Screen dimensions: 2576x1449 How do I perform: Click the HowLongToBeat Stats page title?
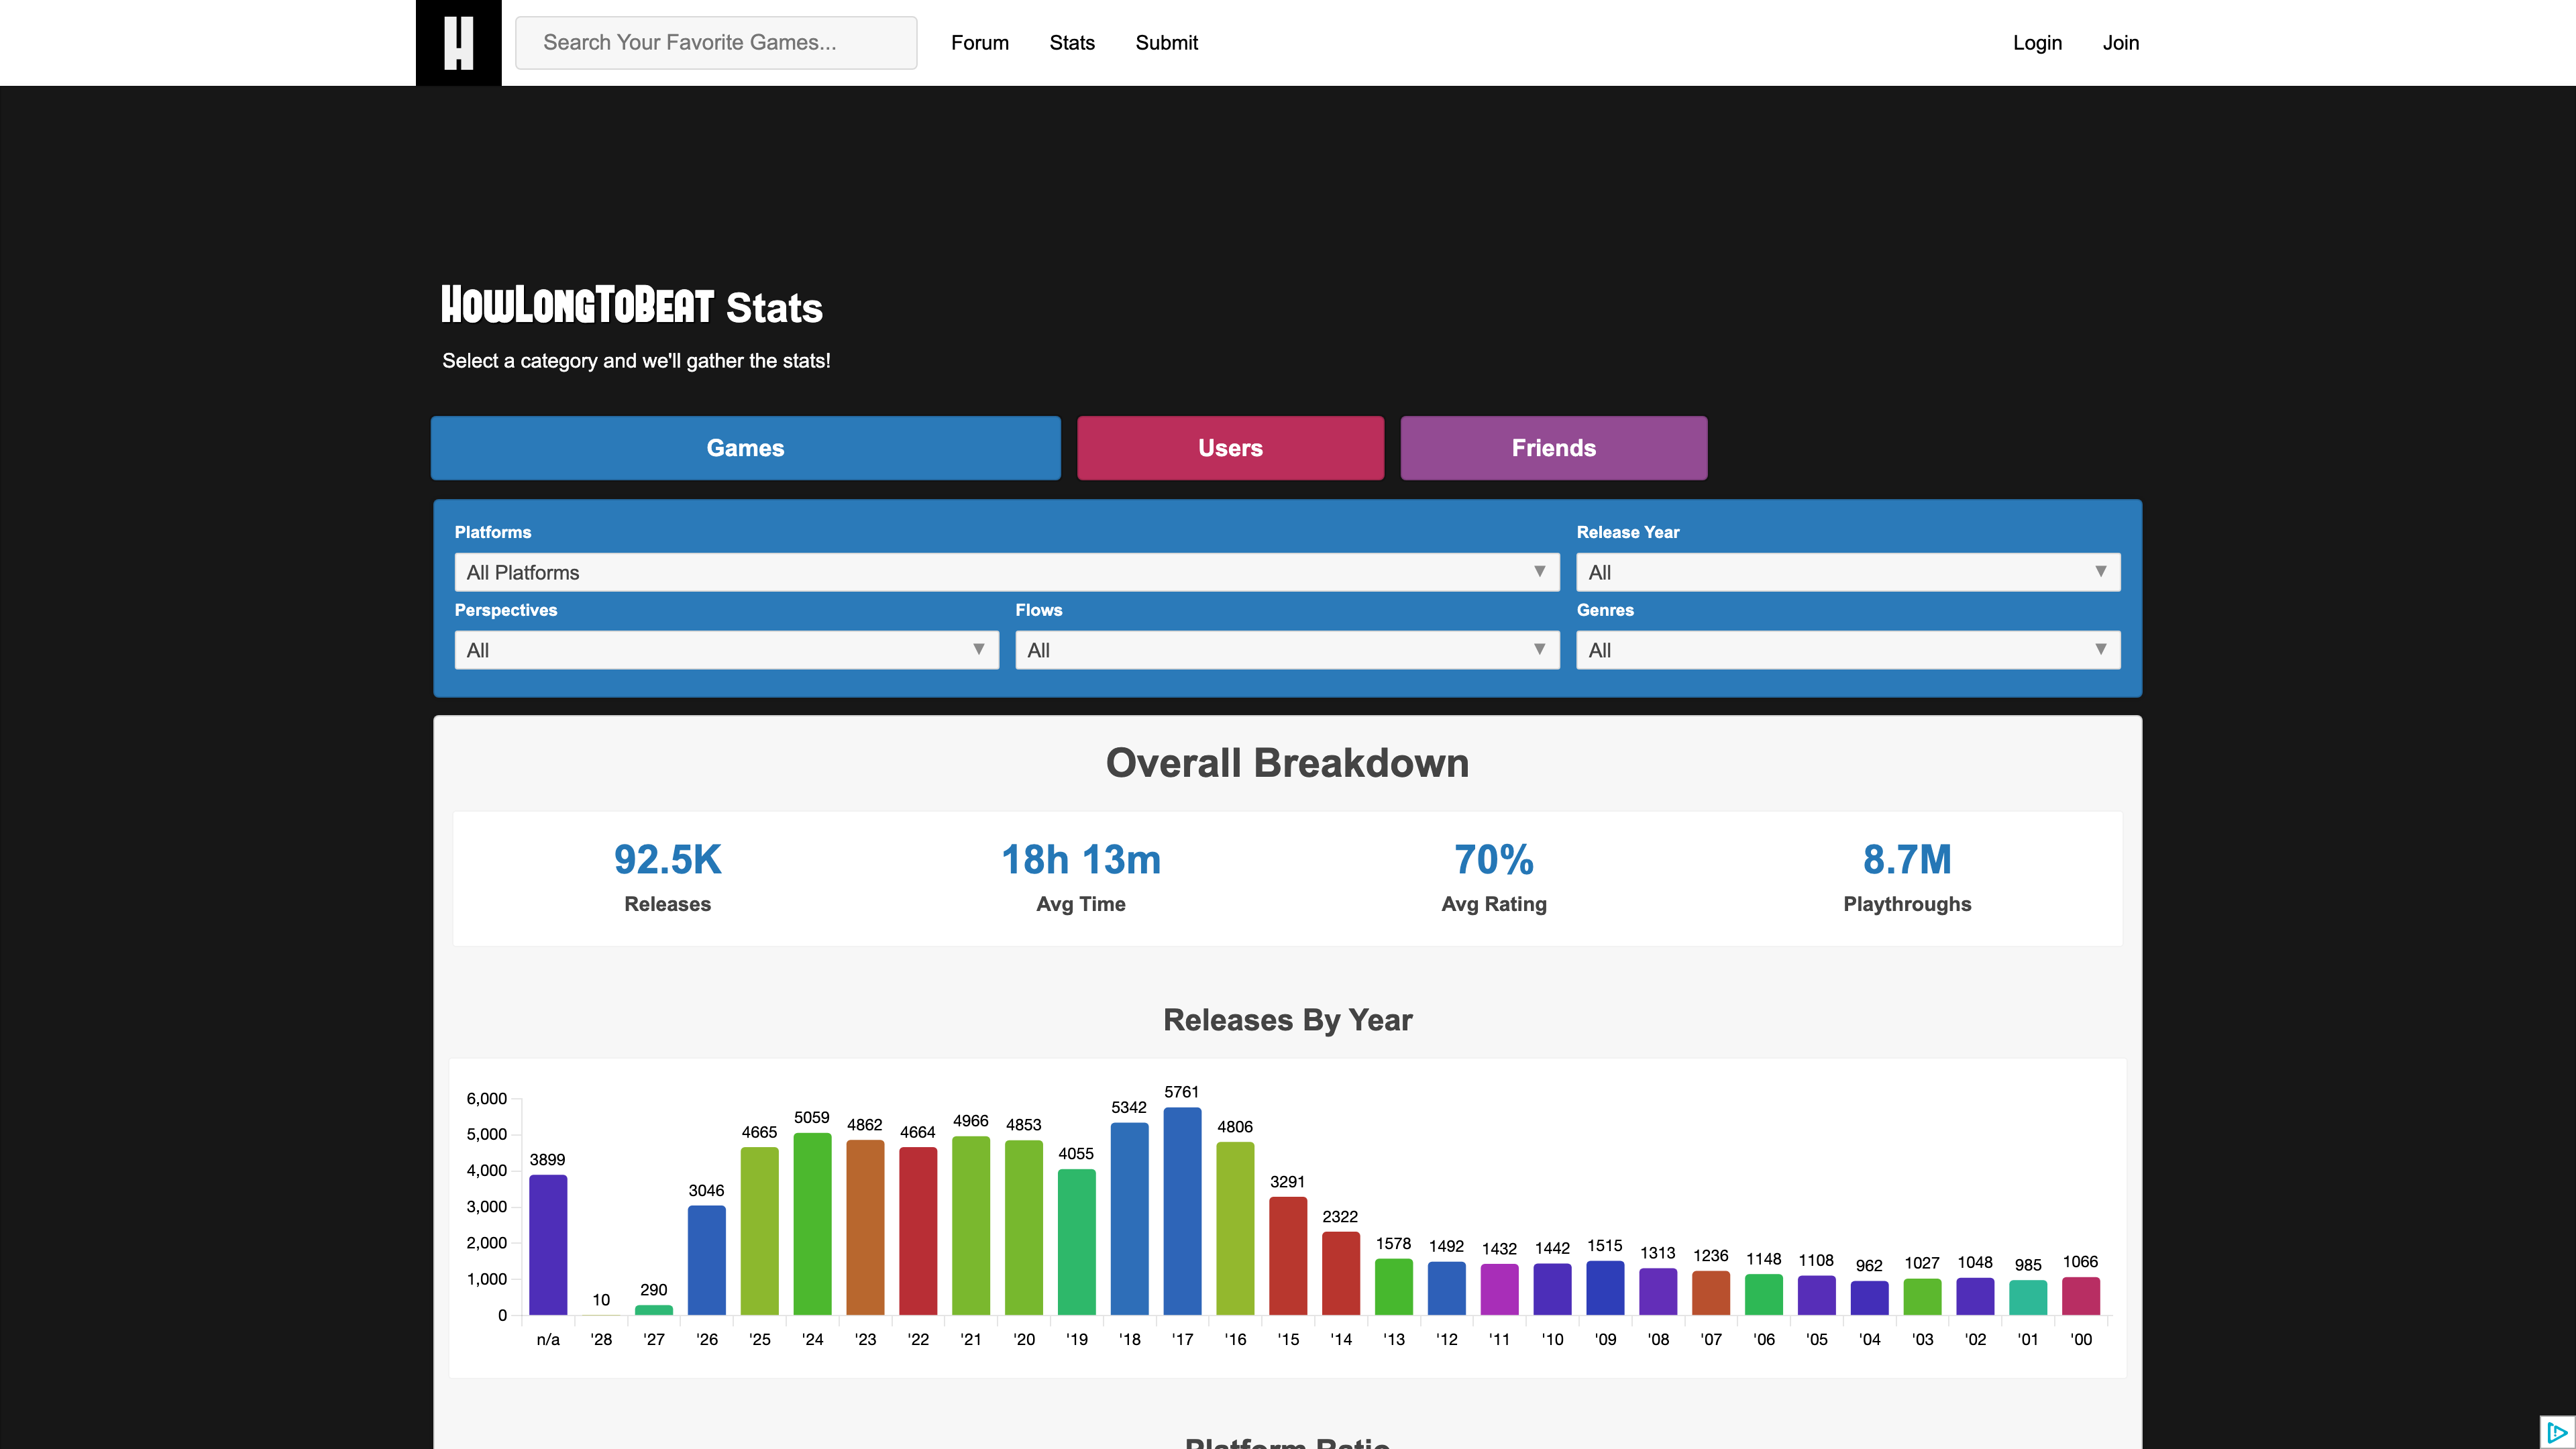[632, 306]
